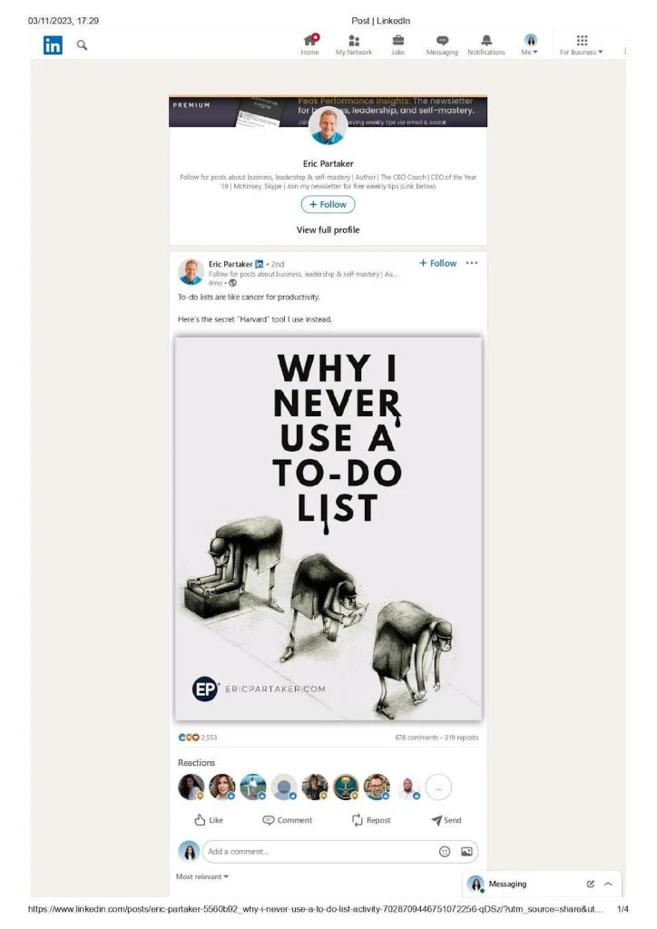Expand the Me profile menu
Image resolution: width=657 pixels, height=929 pixels.
click(530, 44)
